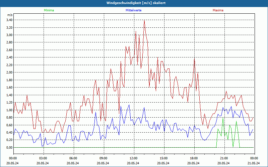Image resolution: width=268 pixels, height=167 pixels.
Task: Click the 1,40 y-axis value
Action: (9, 95)
